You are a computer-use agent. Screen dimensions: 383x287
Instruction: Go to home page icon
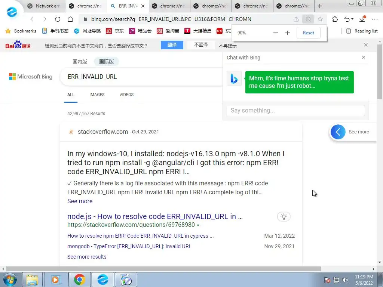(x=70, y=19)
